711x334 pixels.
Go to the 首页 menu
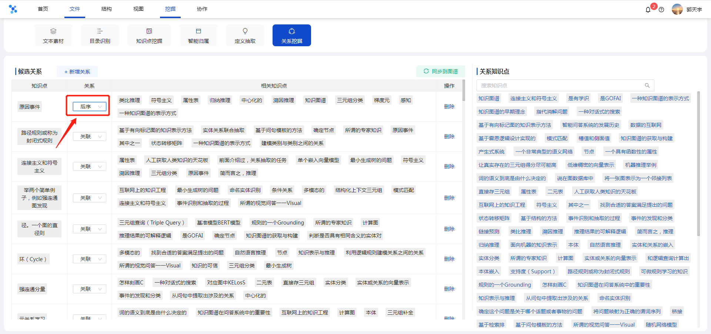[43, 9]
